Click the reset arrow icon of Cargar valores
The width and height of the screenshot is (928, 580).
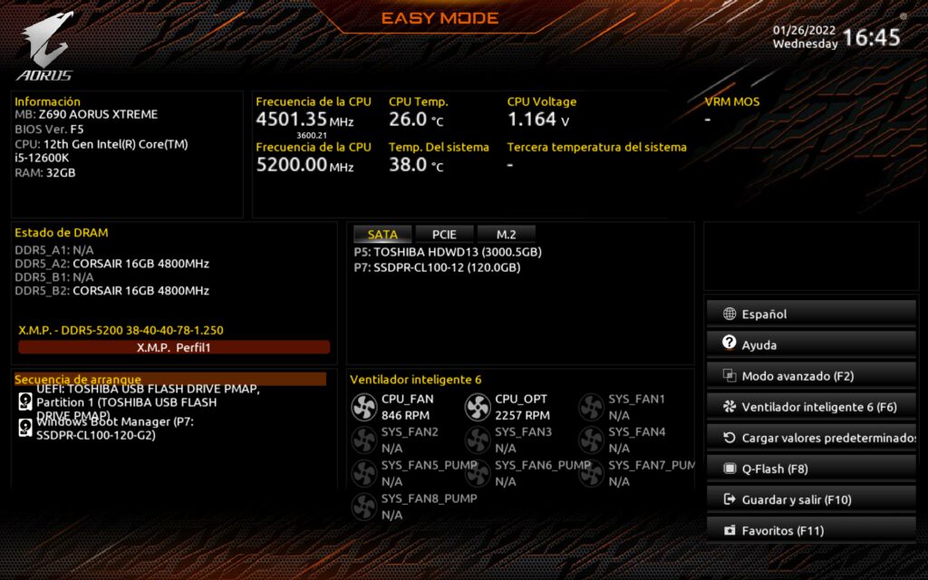(730, 438)
